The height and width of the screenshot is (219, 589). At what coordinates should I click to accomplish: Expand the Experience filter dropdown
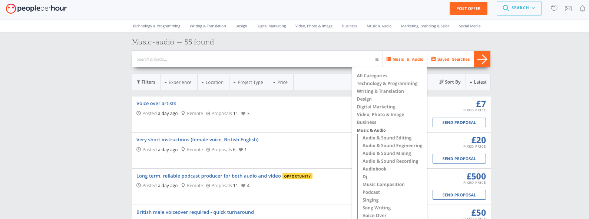[x=178, y=82]
